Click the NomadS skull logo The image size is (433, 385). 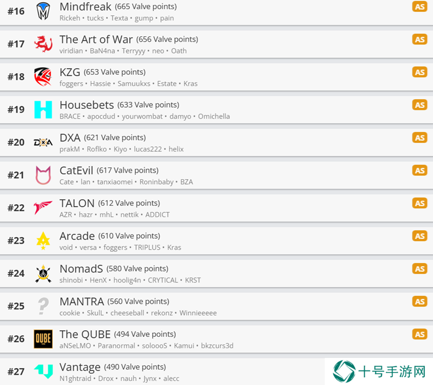click(x=43, y=273)
